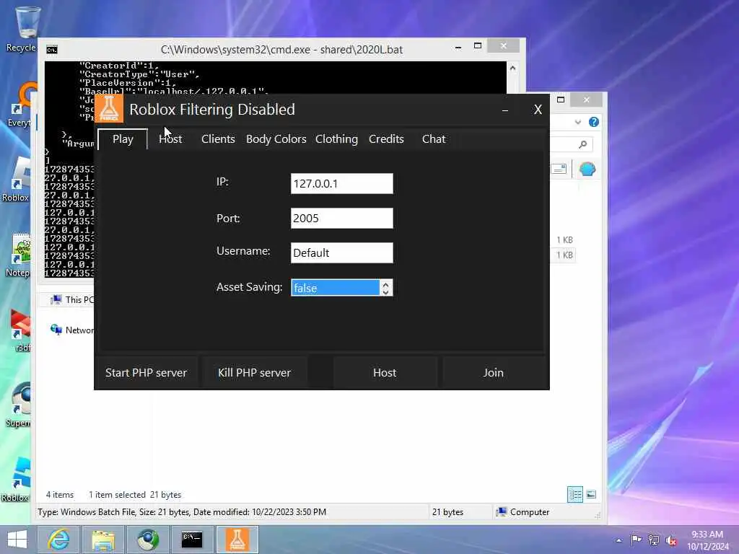This screenshot has height=554, width=739.
Task: Close the Roblox Filtering Disabled launcher
Action: [x=538, y=110]
